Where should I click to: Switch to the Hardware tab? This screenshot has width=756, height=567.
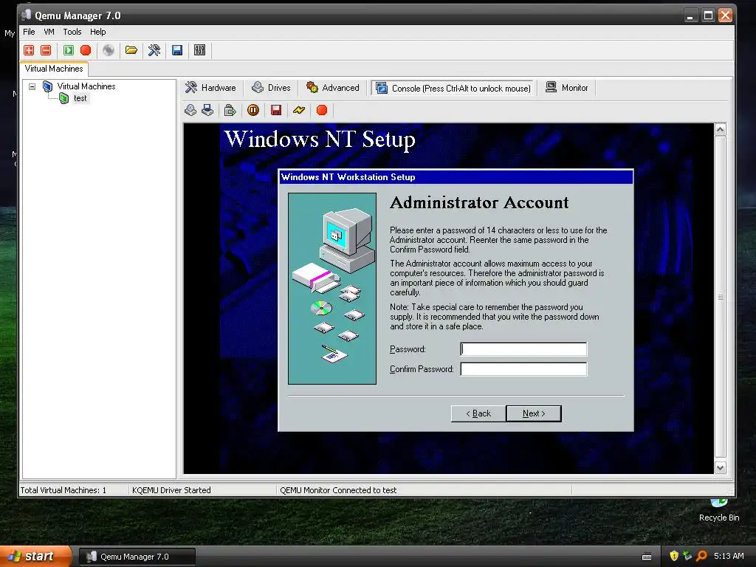(210, 88)
